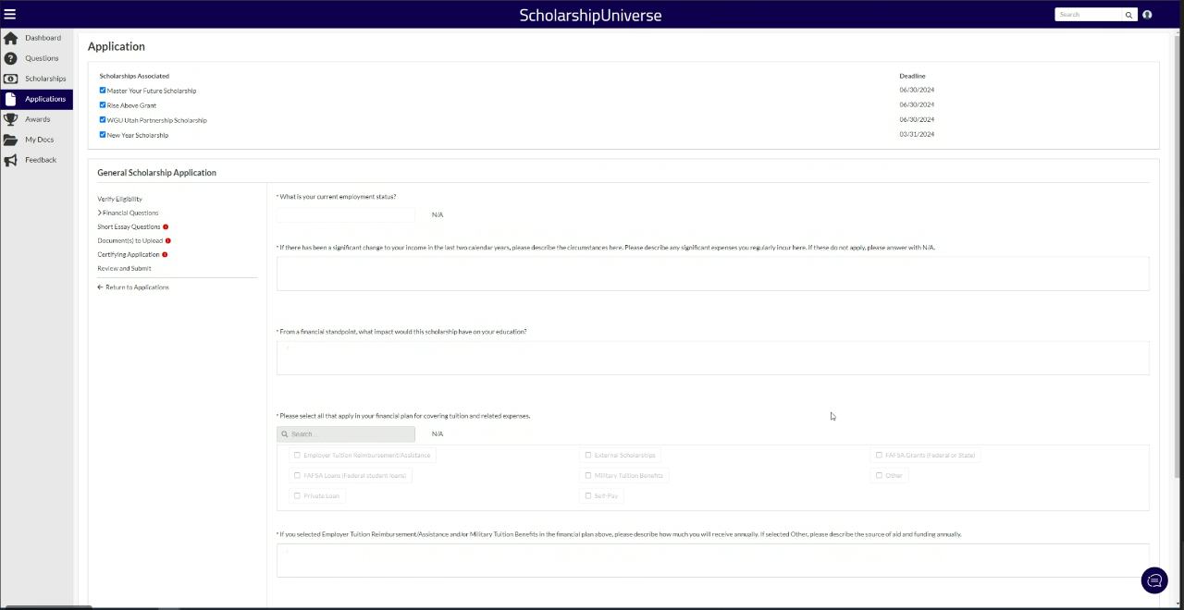Image resolution: width=1184 pixels, height=610 pixels.
Task: Check the Private Loan option
Action: click(297, 495)
